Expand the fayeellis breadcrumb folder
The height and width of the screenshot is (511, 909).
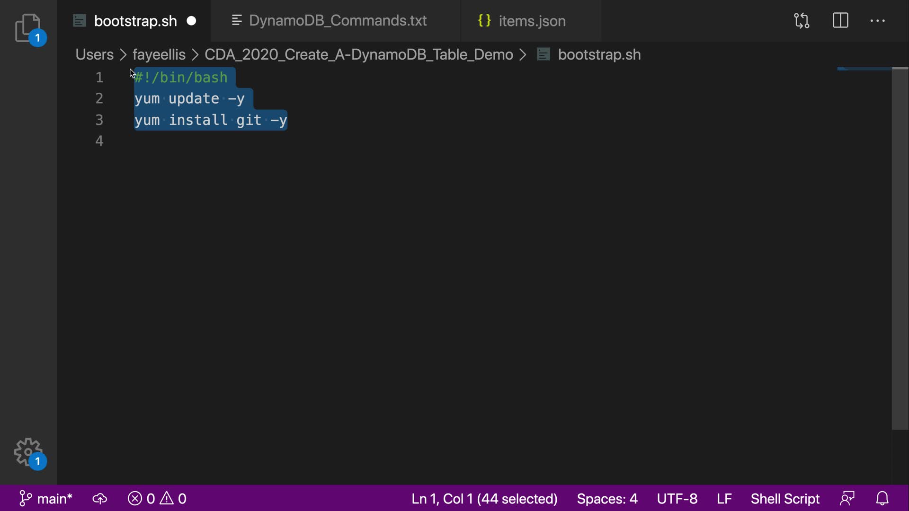(x=159, y=54)
